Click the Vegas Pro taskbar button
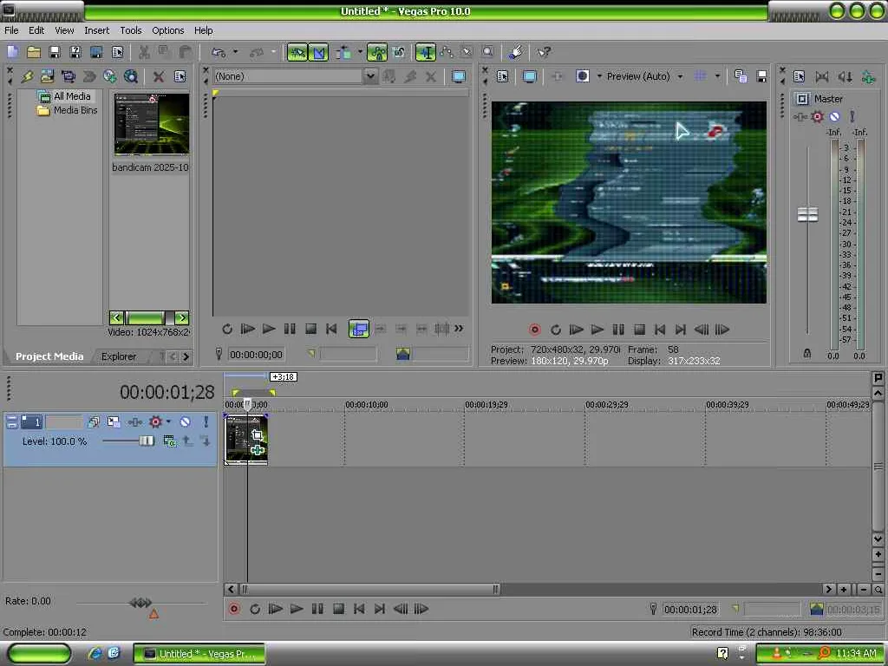Screen dimensions: 888x666 click(199, 654)
